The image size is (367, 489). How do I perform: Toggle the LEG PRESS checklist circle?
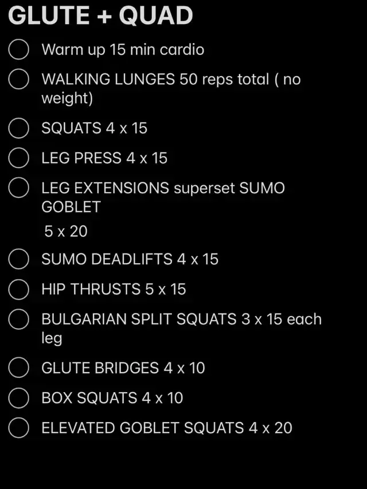(19, 158)
